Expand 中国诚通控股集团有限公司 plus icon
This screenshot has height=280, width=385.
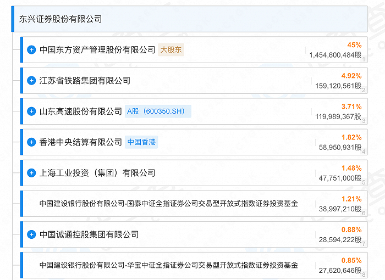pyautogui.click(x=31, y=234)
